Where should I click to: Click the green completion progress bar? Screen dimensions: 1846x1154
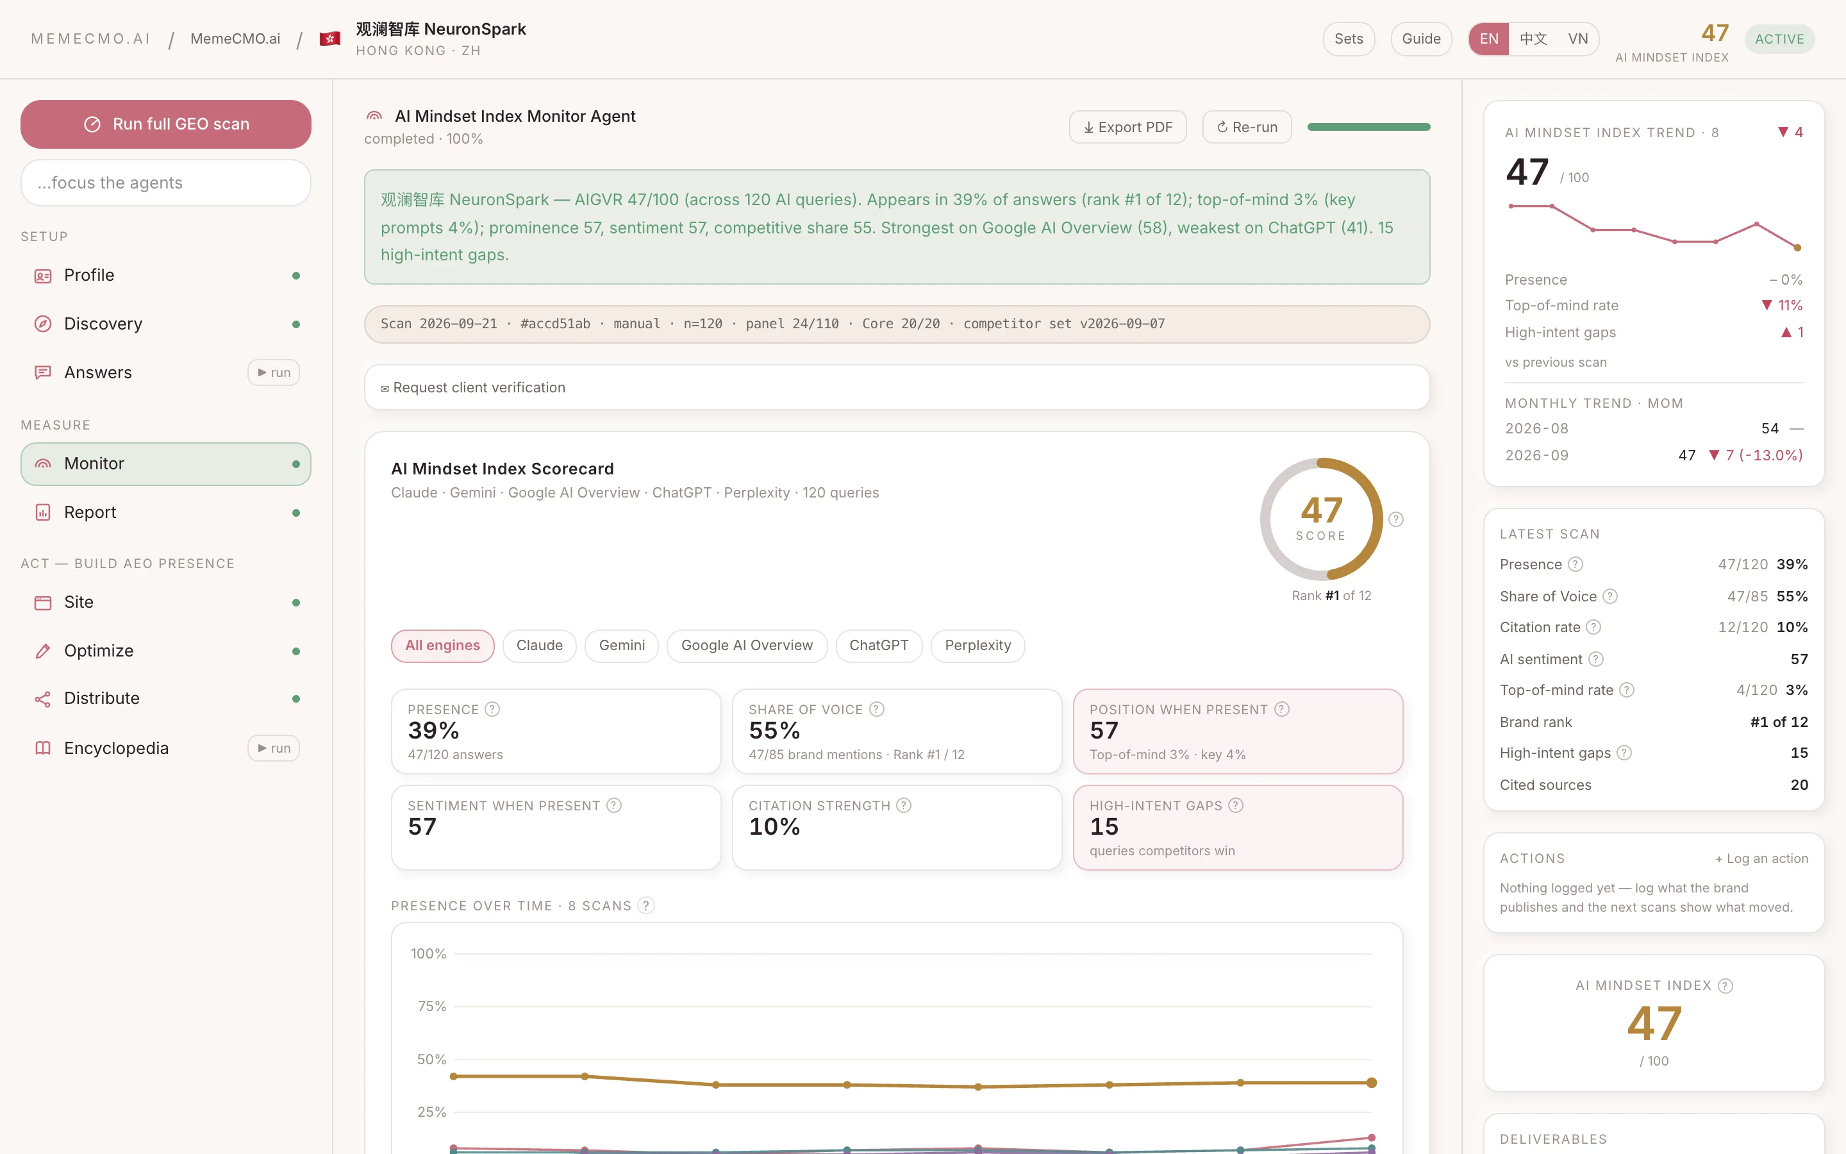[x=1368, y=127]
